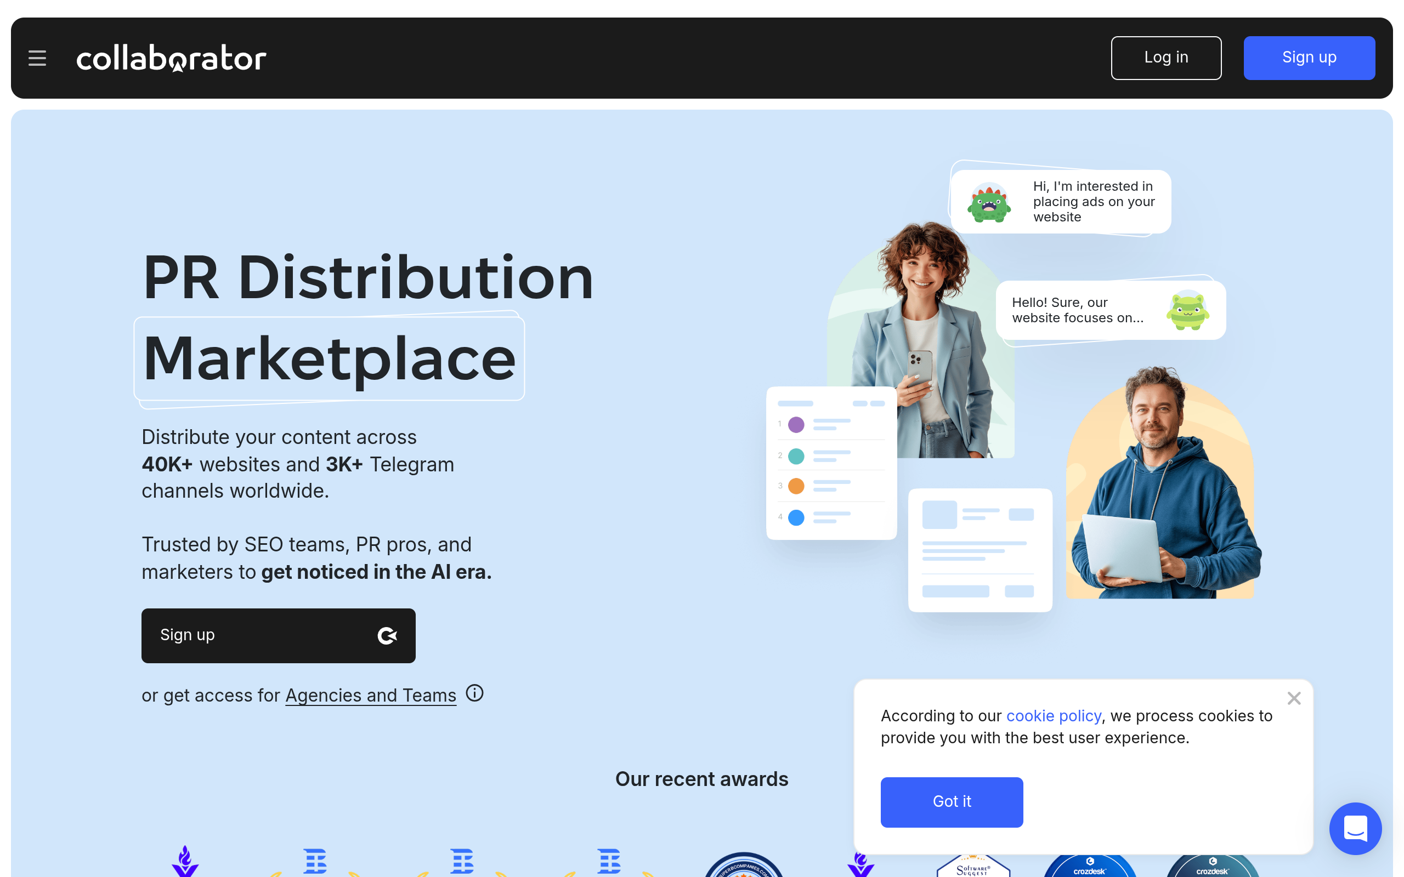Accept cookies with Got it
This screenshot has width=1404, height=877.
click(952, 801)
